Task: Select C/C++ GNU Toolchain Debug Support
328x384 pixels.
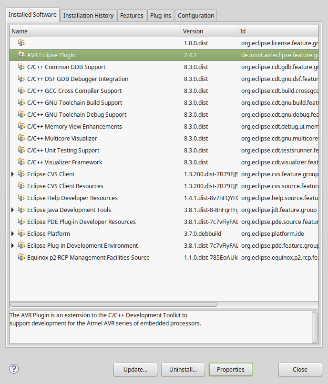Action: pyautogui.click(x=164, y=115)
